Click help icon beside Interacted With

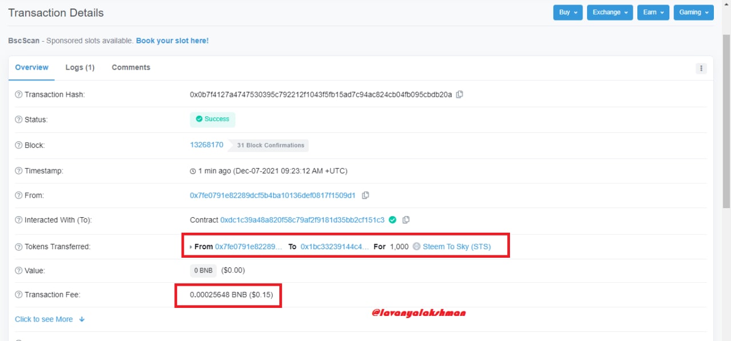19,220
